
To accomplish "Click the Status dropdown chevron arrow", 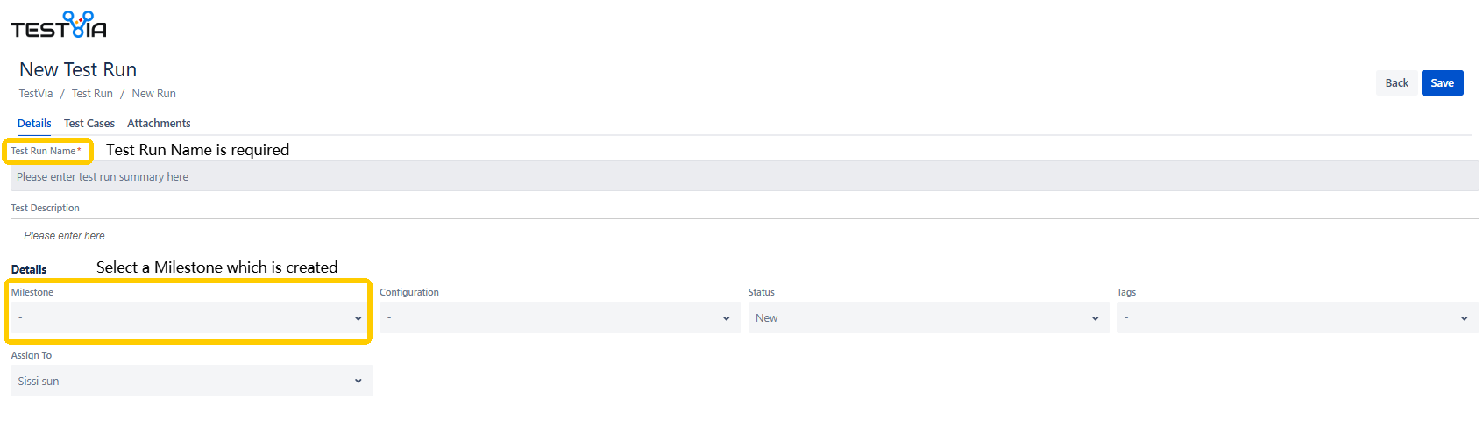I will 1095,318.
